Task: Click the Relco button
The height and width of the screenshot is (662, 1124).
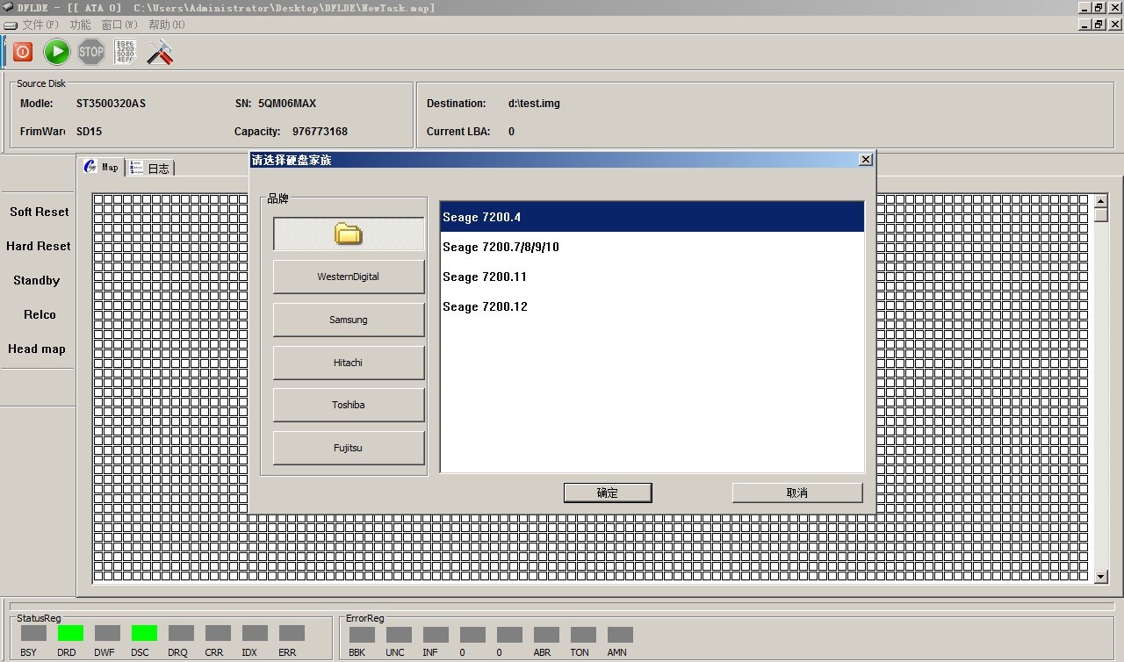Action: (40, 314)
